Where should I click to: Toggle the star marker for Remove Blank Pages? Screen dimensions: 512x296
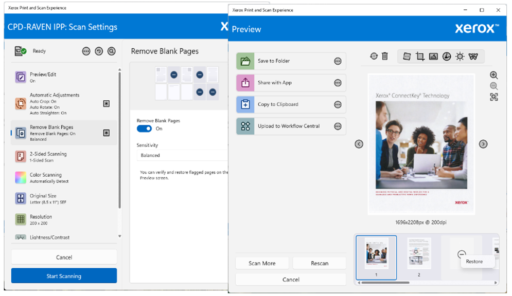pos(107,133)
